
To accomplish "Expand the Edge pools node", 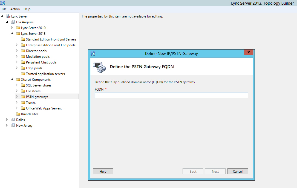I will click(x=17, y=68).
